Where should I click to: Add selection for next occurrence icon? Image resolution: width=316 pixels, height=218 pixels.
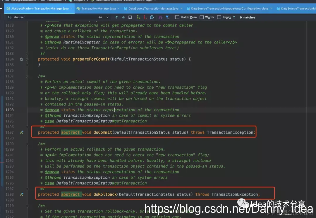pos(138,17)
